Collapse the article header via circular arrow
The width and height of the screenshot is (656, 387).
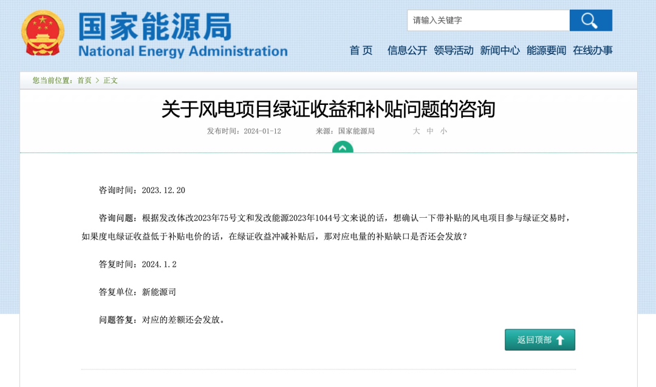point(343,147)
